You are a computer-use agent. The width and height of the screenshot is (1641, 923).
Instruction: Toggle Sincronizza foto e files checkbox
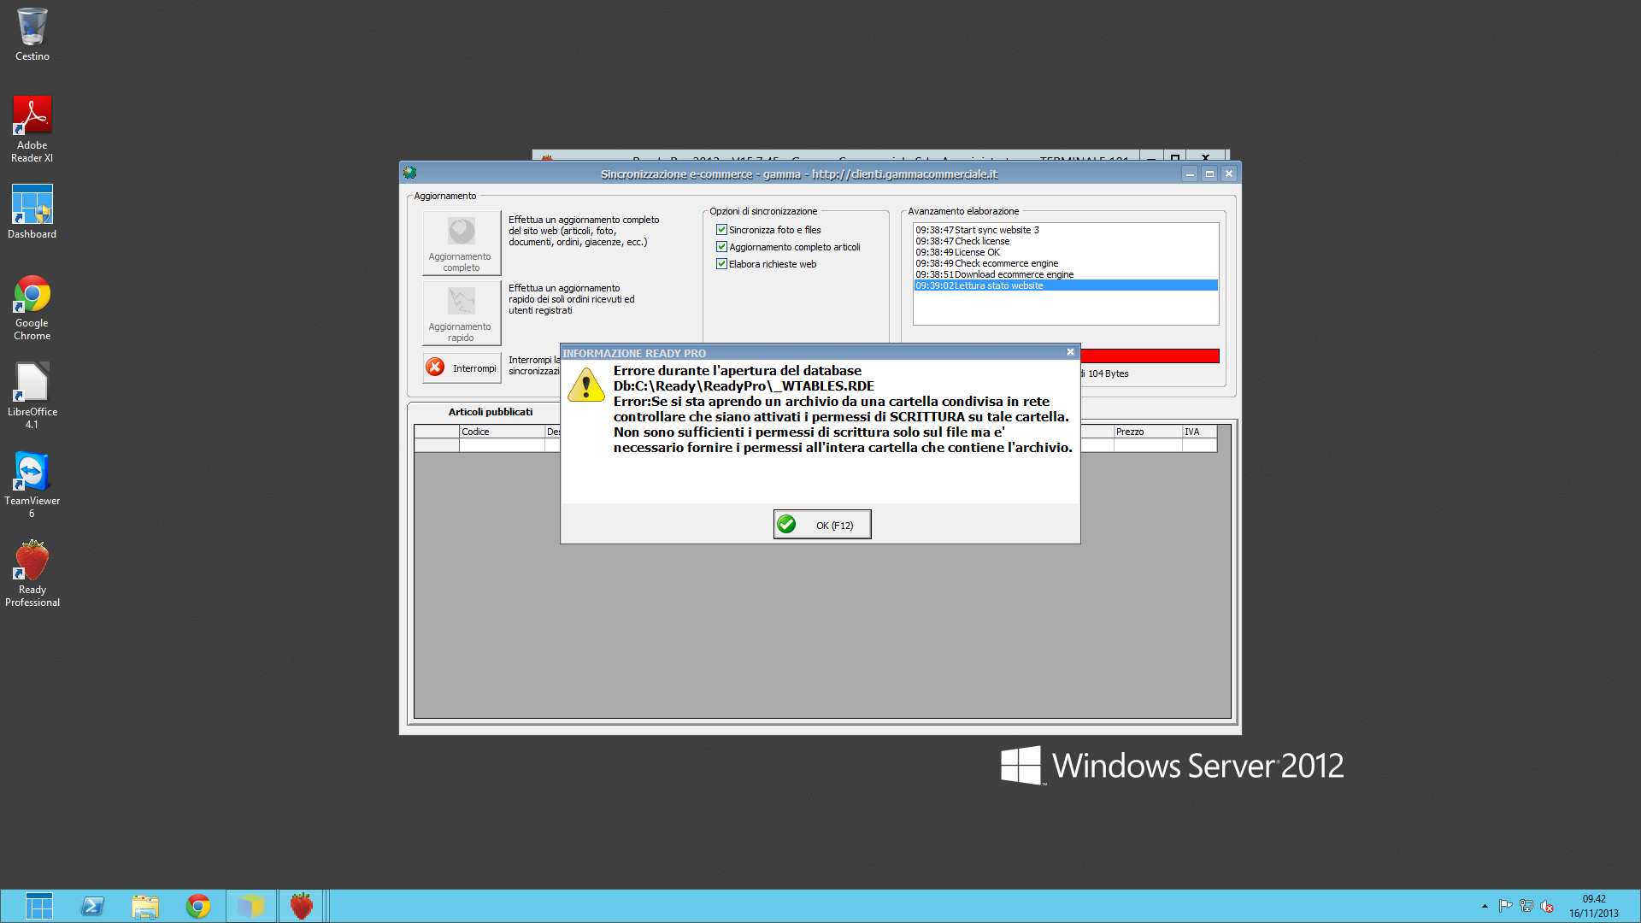tap(721, 230)
